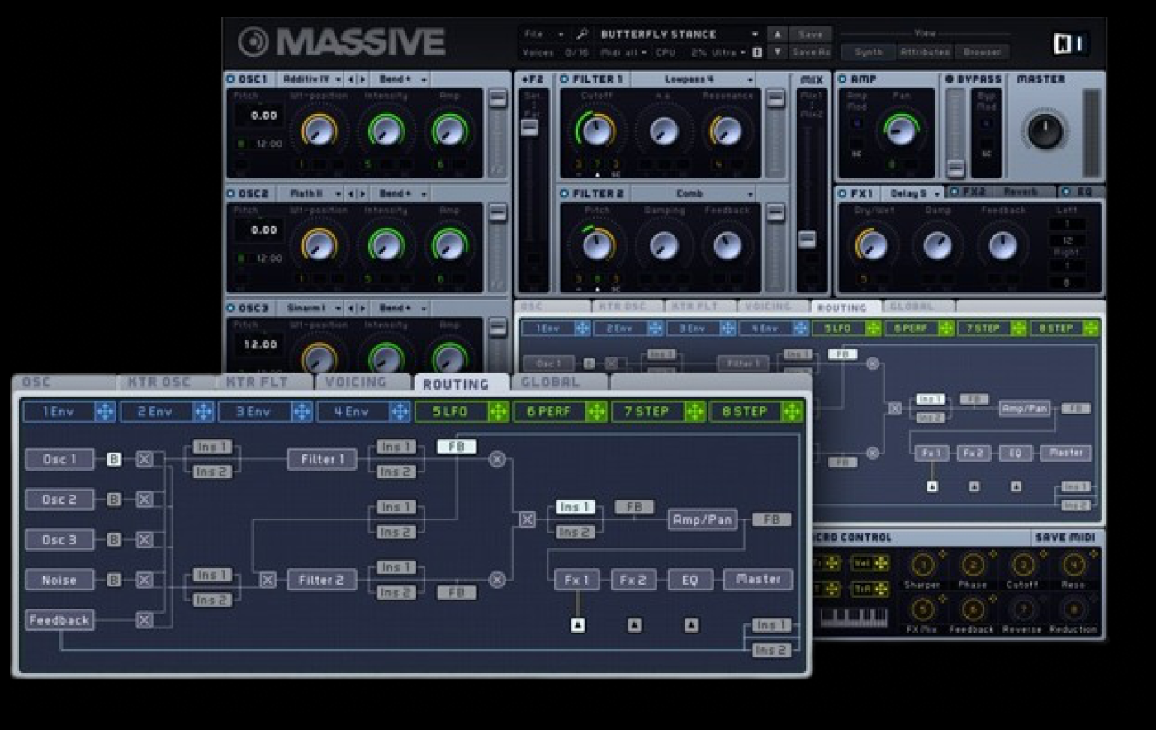The image size is (1156, 730).
Task: Toggle FILTER 1 power button
Action: click(x=565, y=79)
